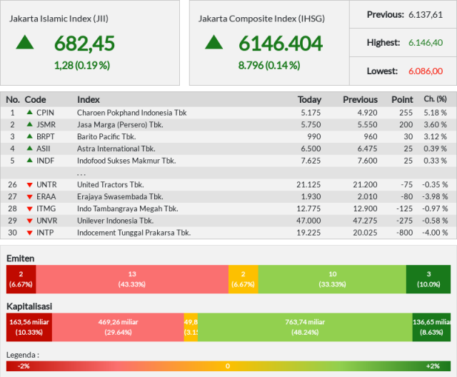Expand hidden rows via the ellipsis row
This screenshot has height=377, width=457.
81,173
